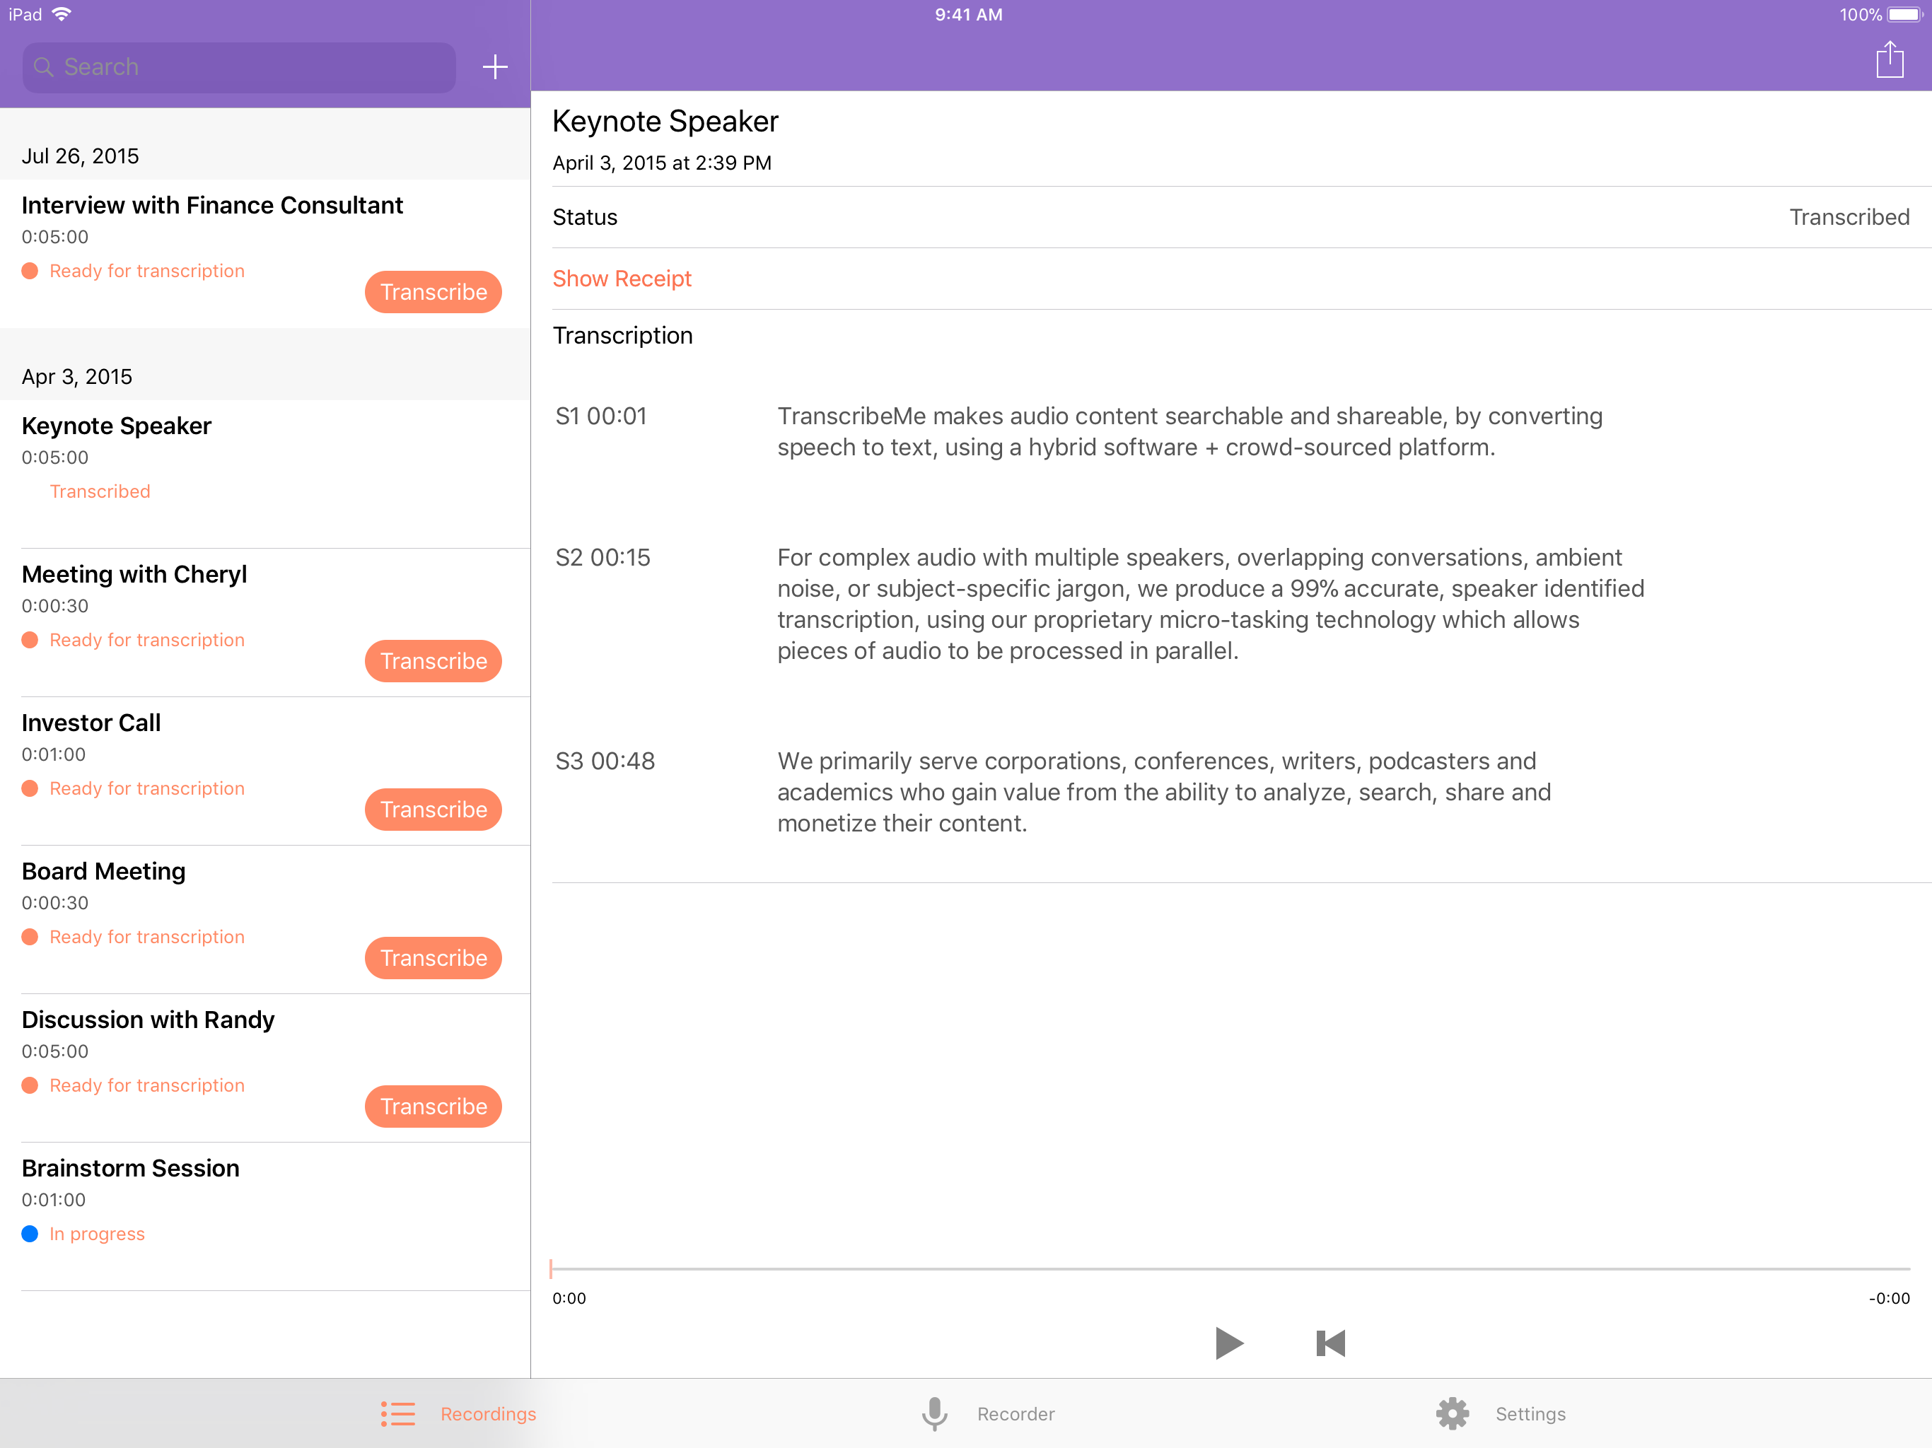Click the Show Receipt link
Screen dimensions: 1932x1448
point(622,279)
